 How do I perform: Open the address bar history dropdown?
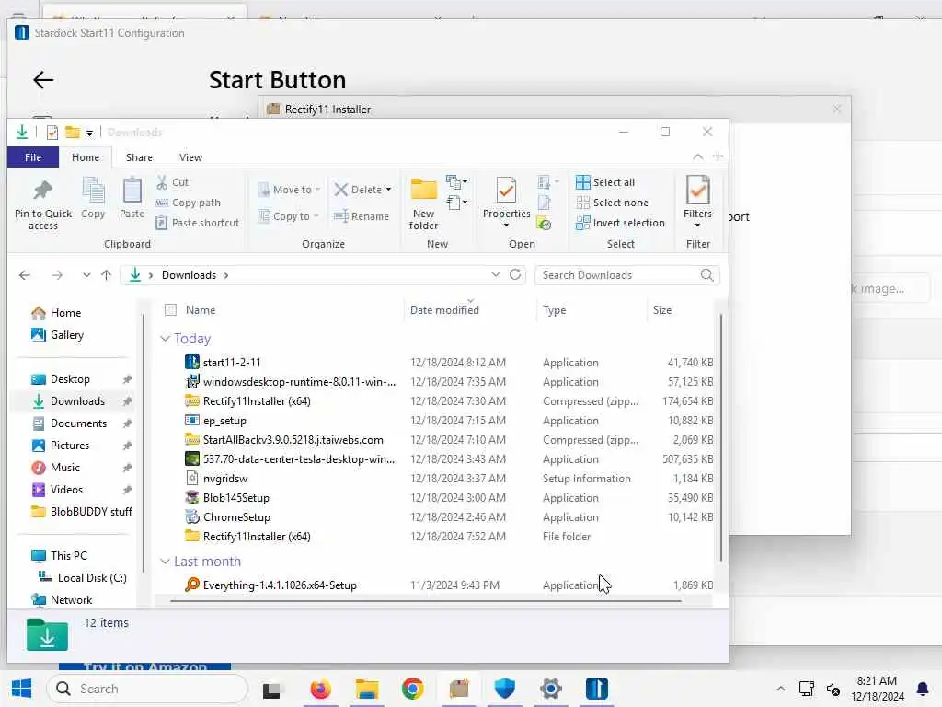496,274
